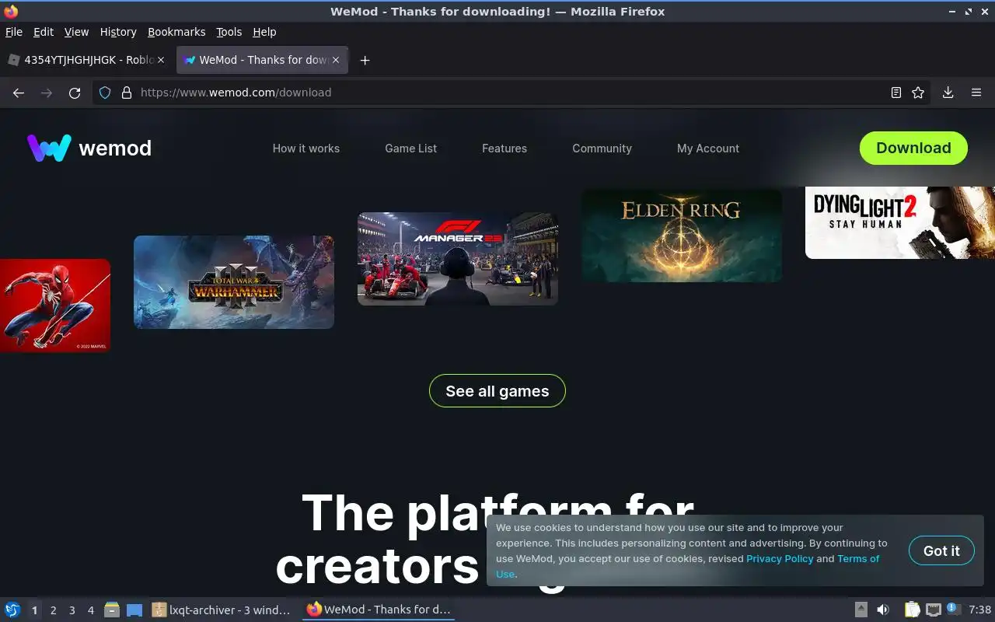Open the Game List page
This screenshot has width=995, height=622.
pyautogui.click(x=411, y=149)
